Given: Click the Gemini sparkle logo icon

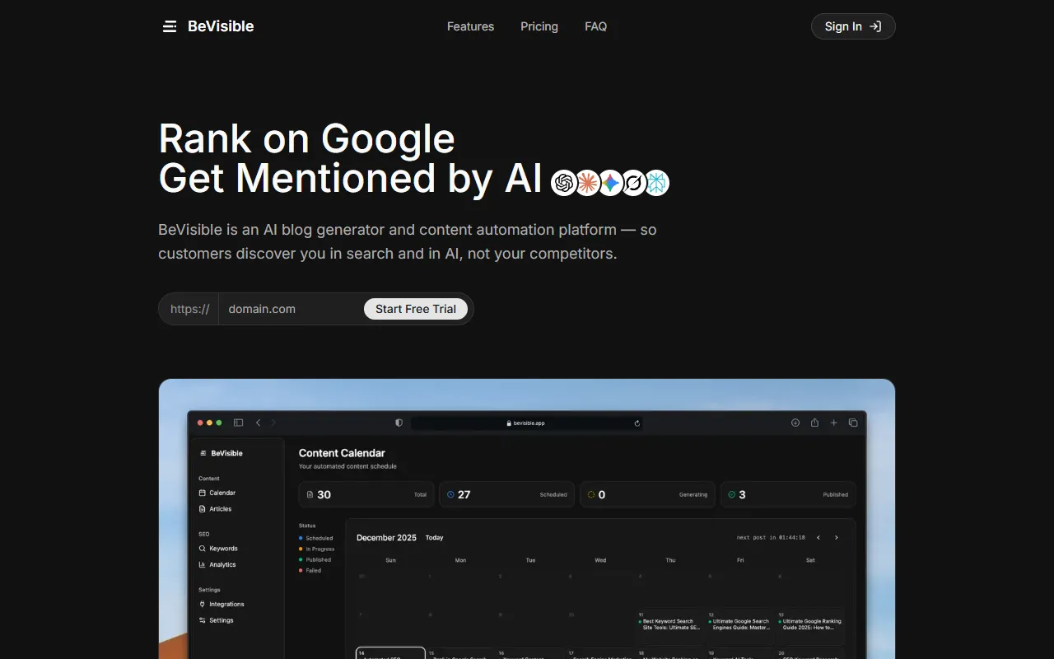Looking at the screenshot, I should coord(610,183).
